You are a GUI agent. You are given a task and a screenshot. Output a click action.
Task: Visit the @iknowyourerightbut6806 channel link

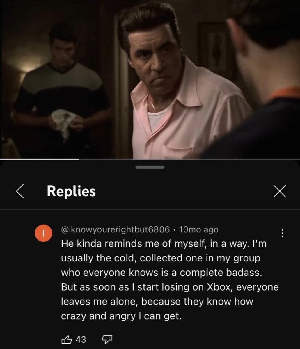pos(115,229)
